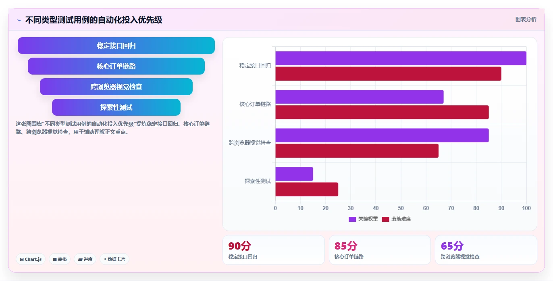Open the 90分 稳定接口回归 data card

[273, 250]
